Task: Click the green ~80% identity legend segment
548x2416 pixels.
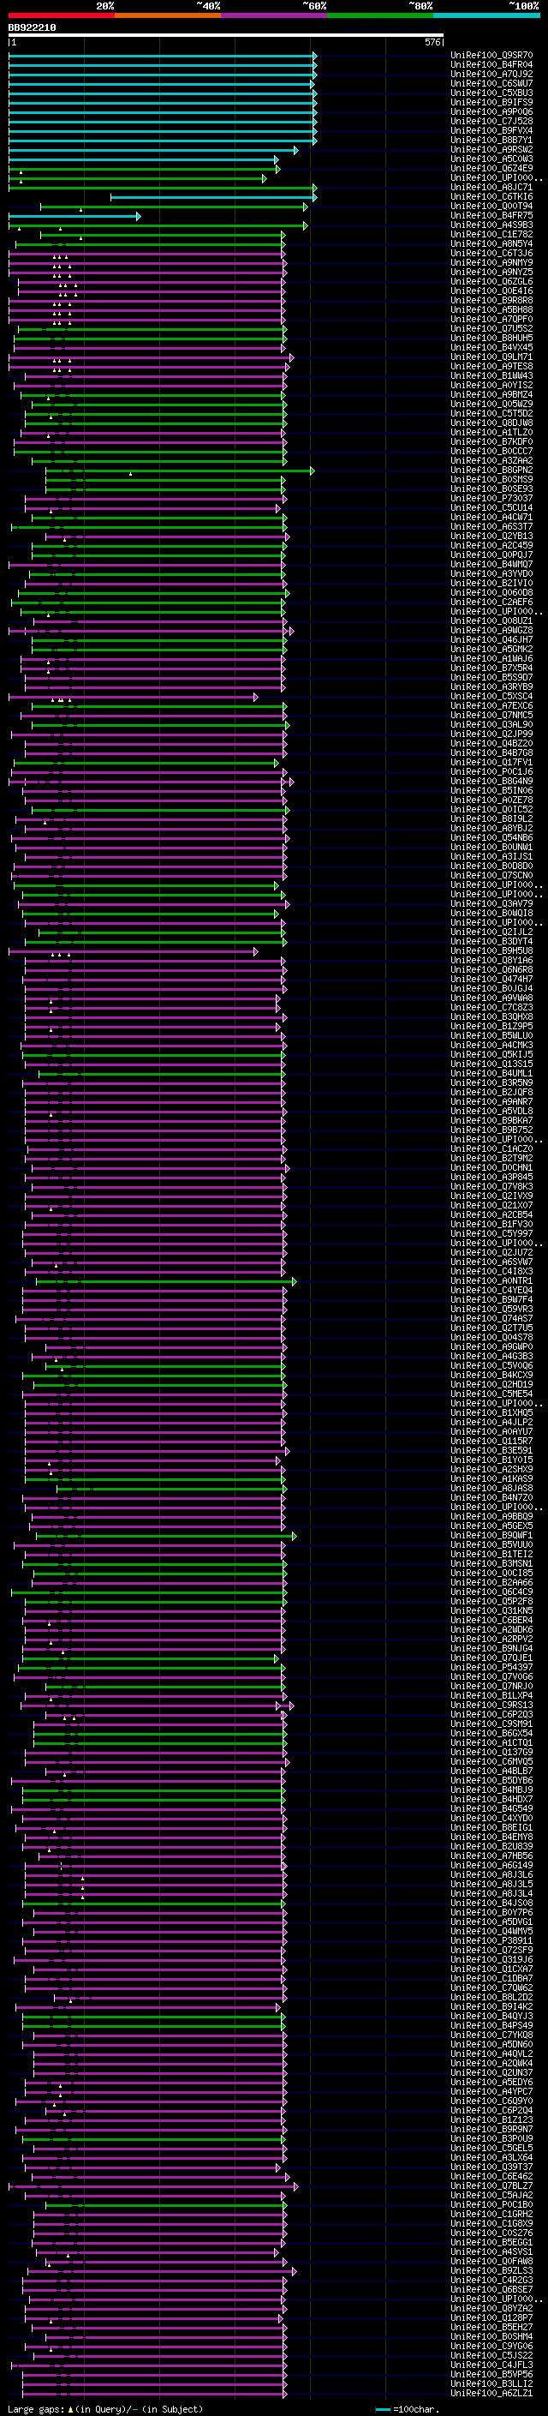Action: [x=380, y=15]
